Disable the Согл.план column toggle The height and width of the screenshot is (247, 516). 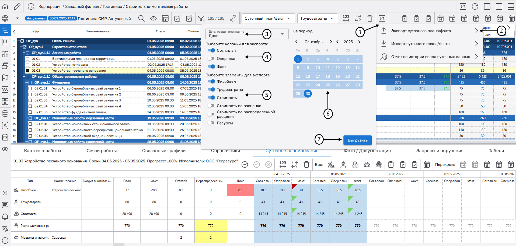(x=211, y=50)
